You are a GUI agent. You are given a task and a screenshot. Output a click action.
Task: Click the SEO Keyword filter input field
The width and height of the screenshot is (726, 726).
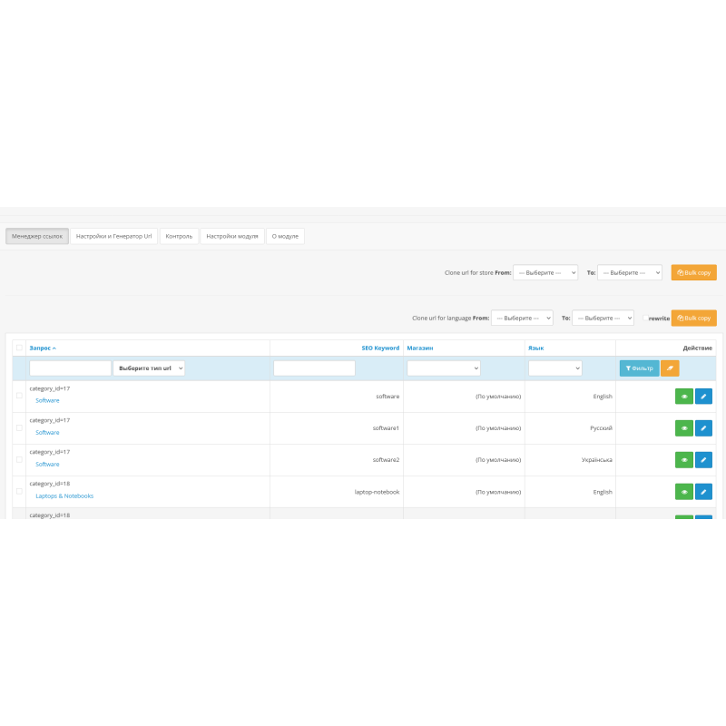coord(314,368)
